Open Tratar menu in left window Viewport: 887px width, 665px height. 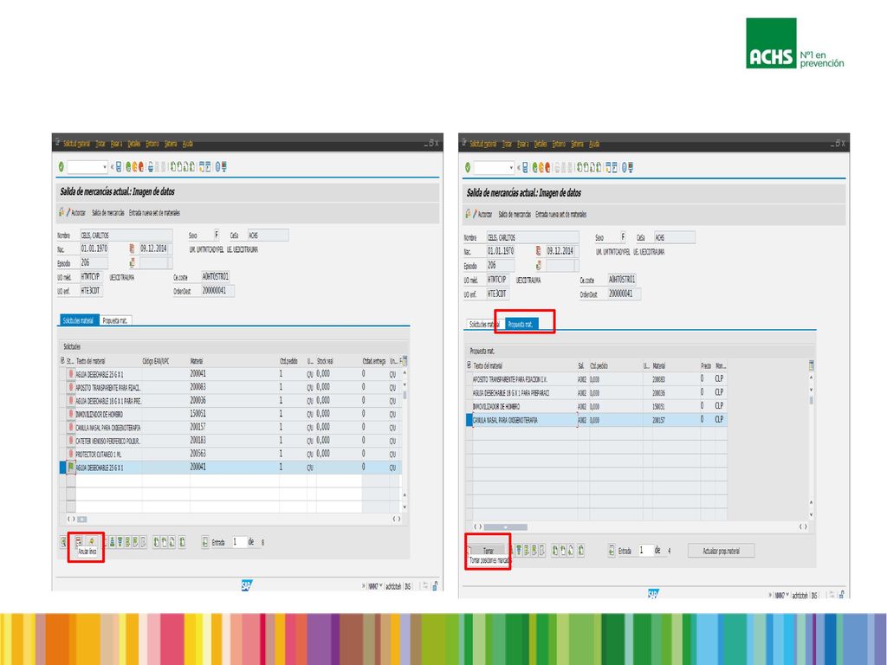click(x=100, y=144)
